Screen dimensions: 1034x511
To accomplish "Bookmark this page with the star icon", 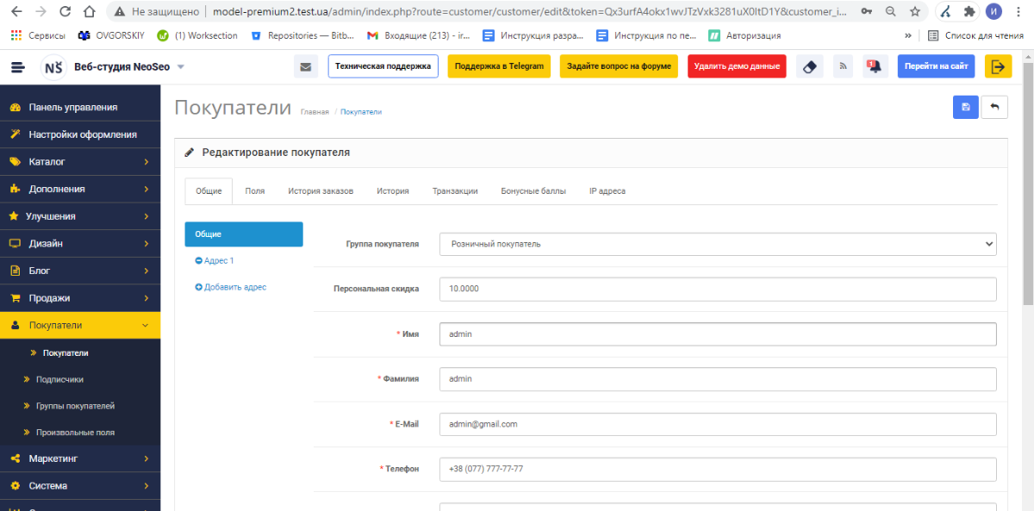I will tap(915, 12).
